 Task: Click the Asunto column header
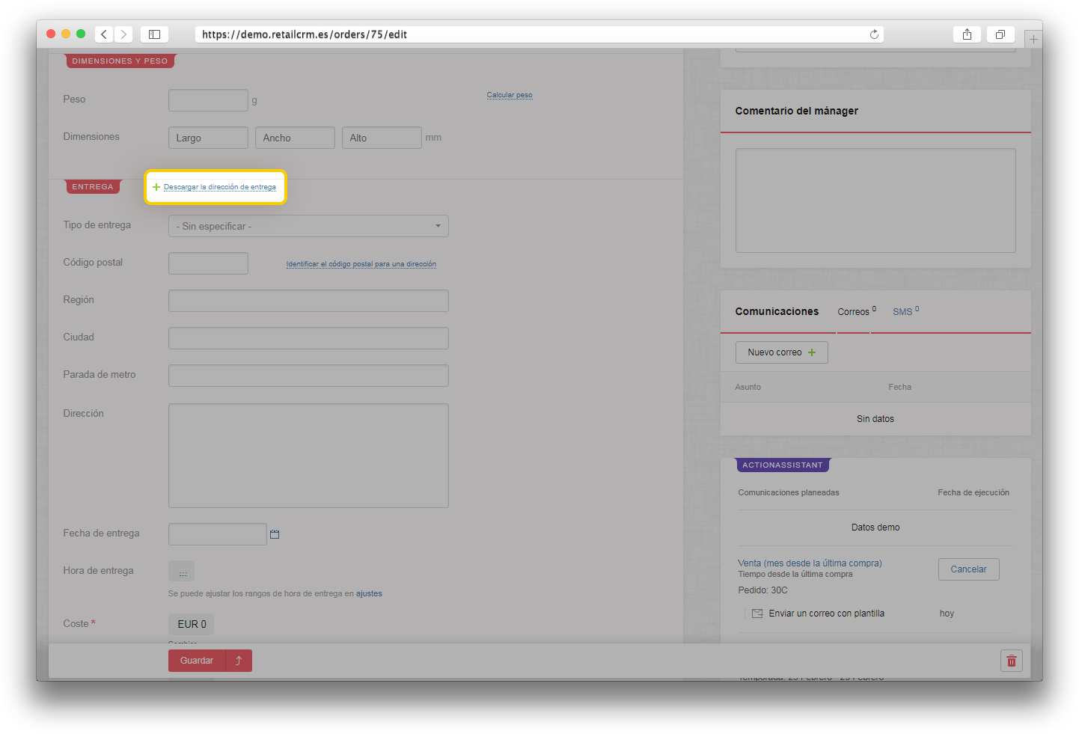click(748, 387)
